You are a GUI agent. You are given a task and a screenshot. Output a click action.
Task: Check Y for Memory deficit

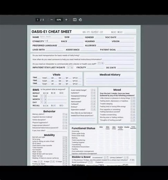pos(64,114)
